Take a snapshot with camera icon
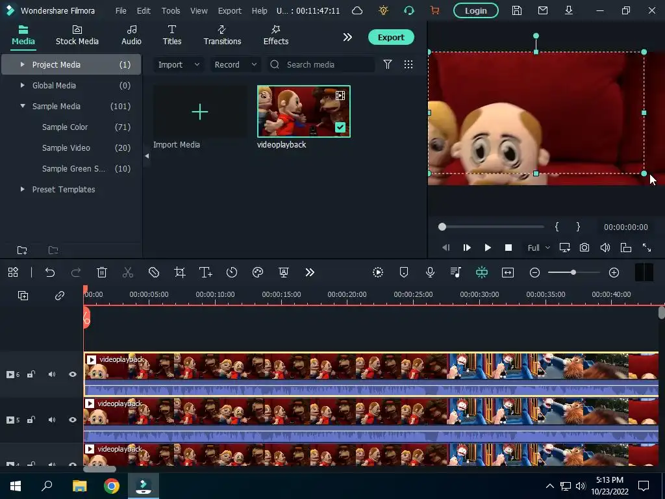 click(584, 248)
